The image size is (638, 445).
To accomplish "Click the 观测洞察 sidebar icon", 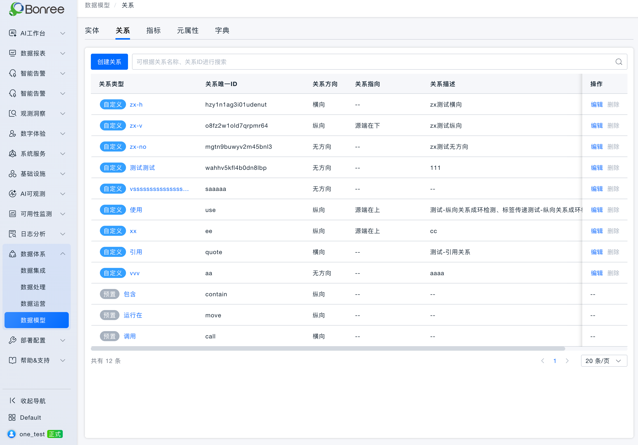I will (x=13, y=114).
